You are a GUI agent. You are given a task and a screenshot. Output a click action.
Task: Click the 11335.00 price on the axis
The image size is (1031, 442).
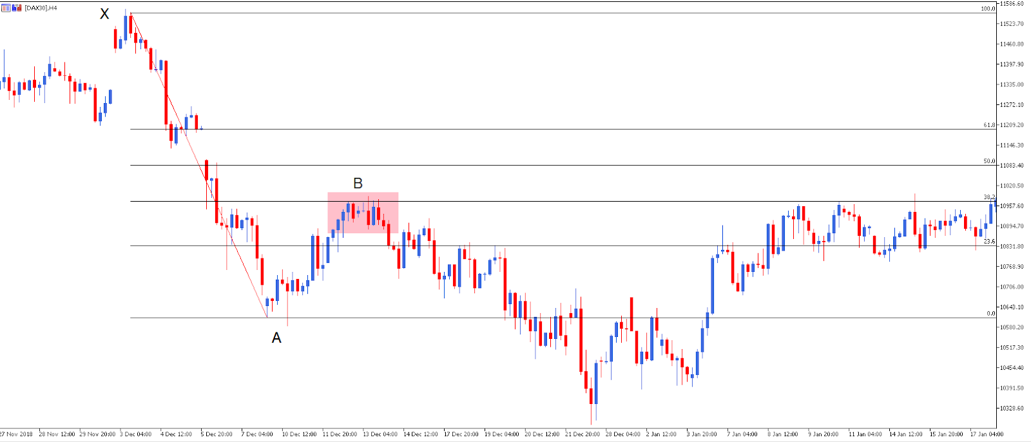(1012, 84)
